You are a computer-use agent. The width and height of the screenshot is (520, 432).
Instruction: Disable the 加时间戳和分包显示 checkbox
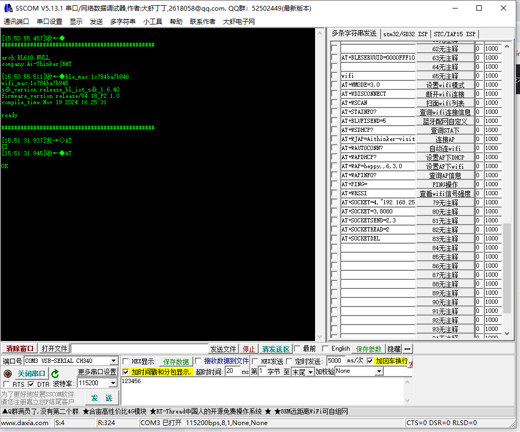pyautogui.click(x=126, y=372)
